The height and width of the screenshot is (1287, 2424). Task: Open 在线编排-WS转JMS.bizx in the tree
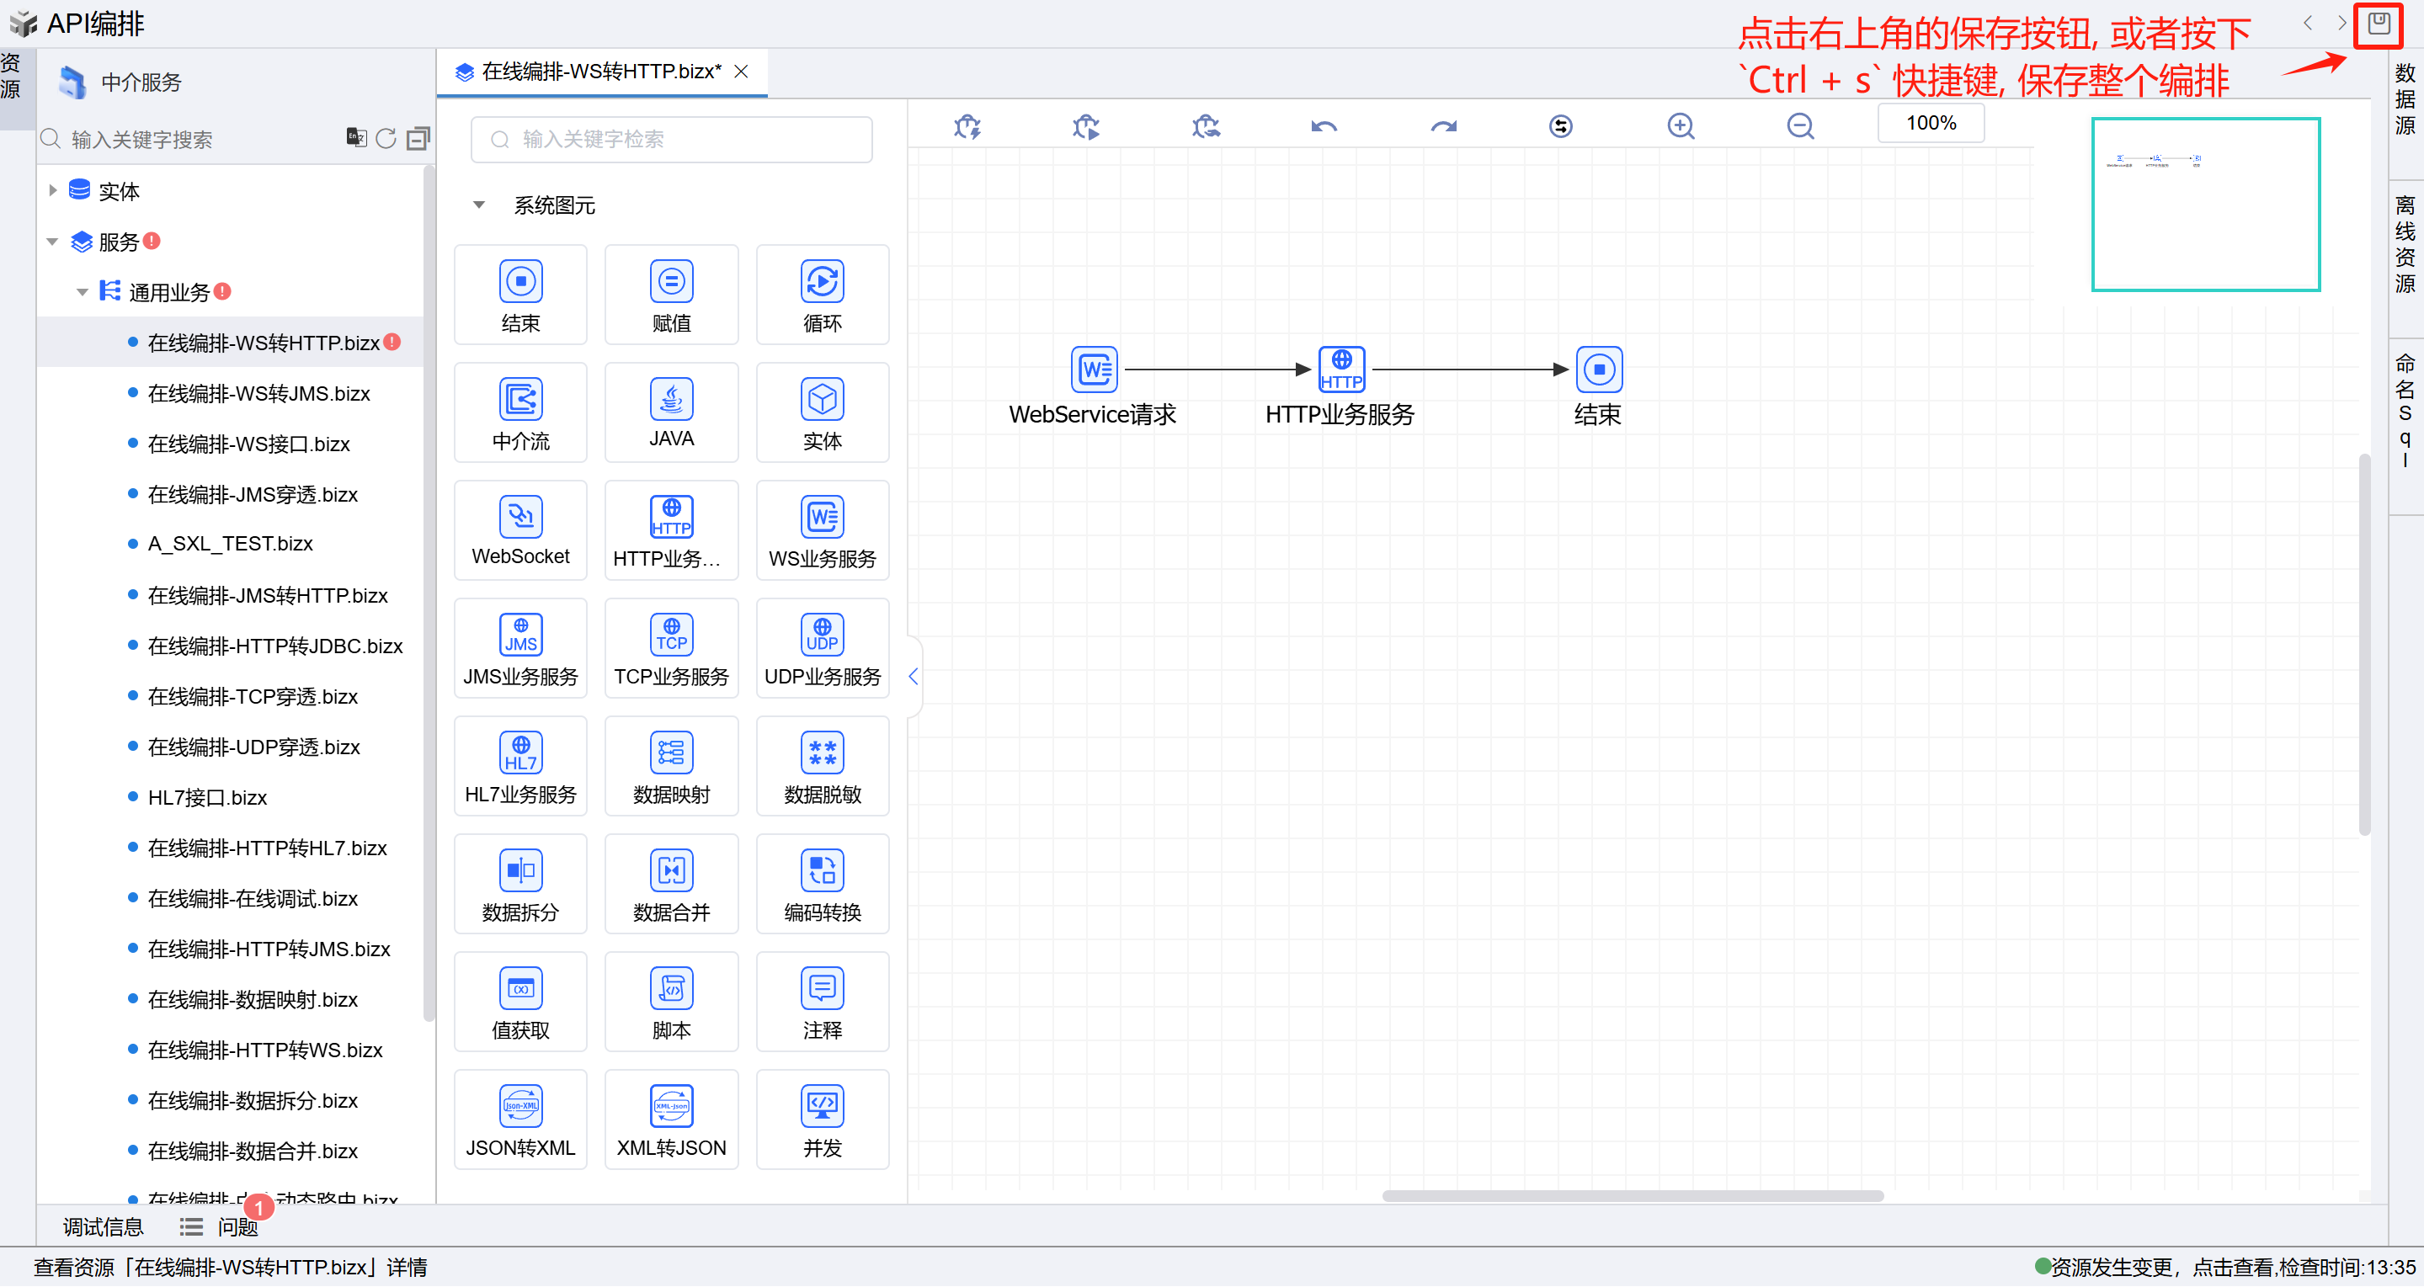pos(258,393)
